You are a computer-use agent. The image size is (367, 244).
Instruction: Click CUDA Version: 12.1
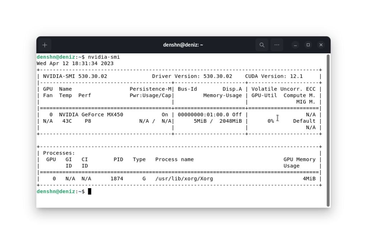click(x=274, y=77)
